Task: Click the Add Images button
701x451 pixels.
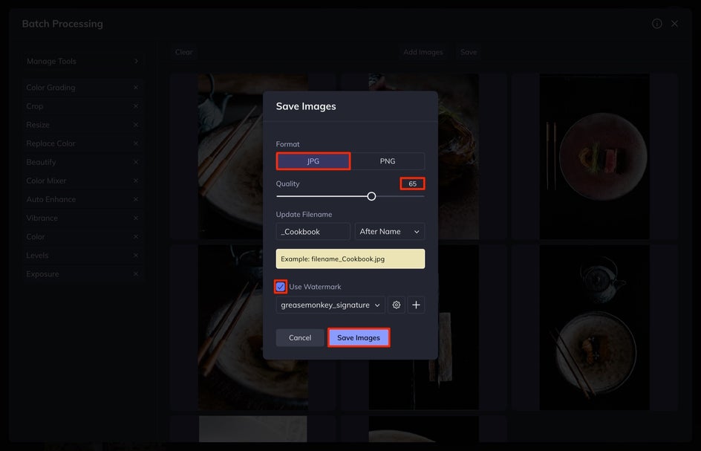Action: click(423, 52)
